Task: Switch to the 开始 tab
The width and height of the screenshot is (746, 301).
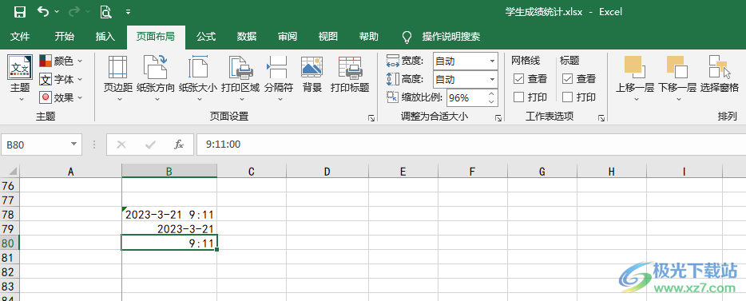Action: [64, 37]
